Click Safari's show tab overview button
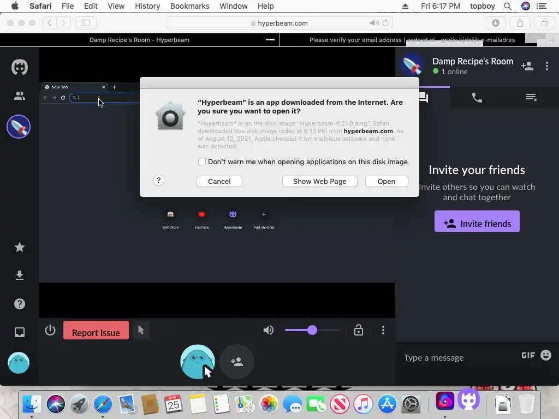The image size is (559, 419). 544,23
